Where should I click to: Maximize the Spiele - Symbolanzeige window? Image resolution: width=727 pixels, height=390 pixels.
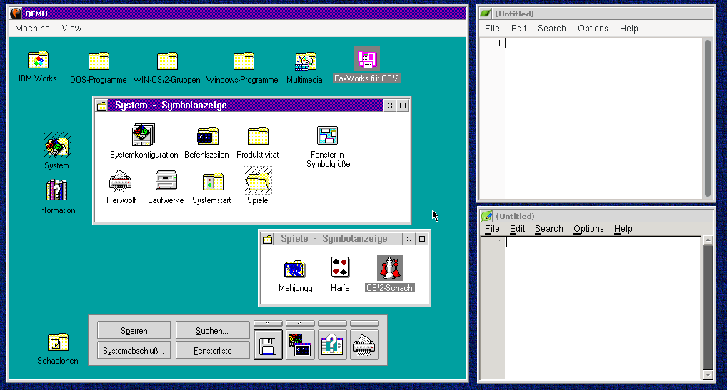(x=422, y=239)
